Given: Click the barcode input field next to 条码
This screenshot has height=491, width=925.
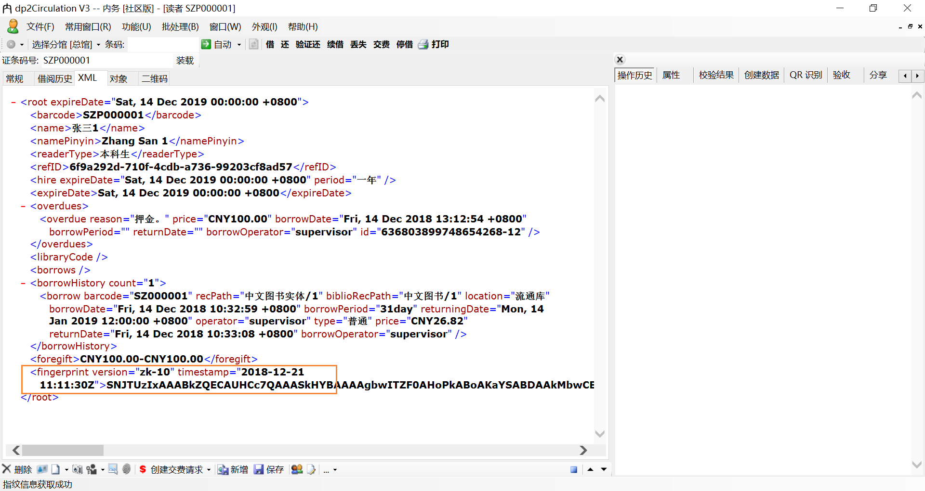Looking at the screenshot, I should coord(163,44).
